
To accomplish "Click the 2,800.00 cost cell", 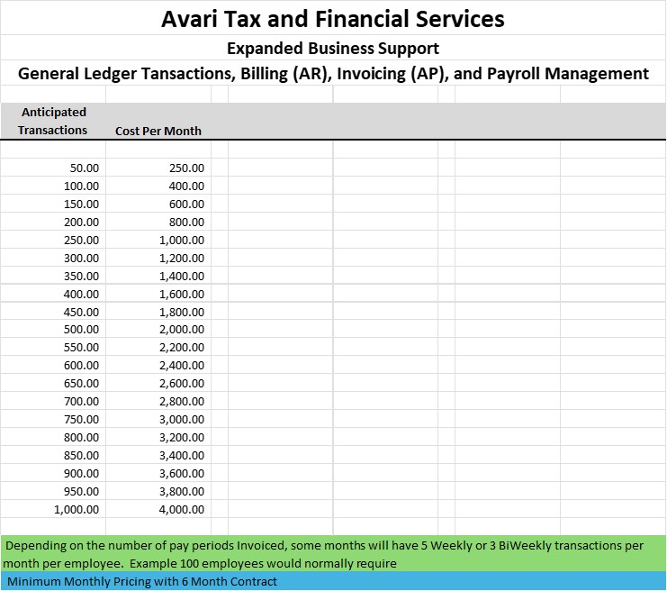I will (x=182, y=402).
